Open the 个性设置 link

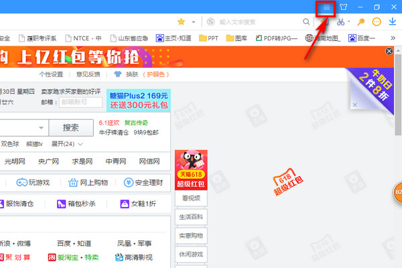(x=51, y=74)
